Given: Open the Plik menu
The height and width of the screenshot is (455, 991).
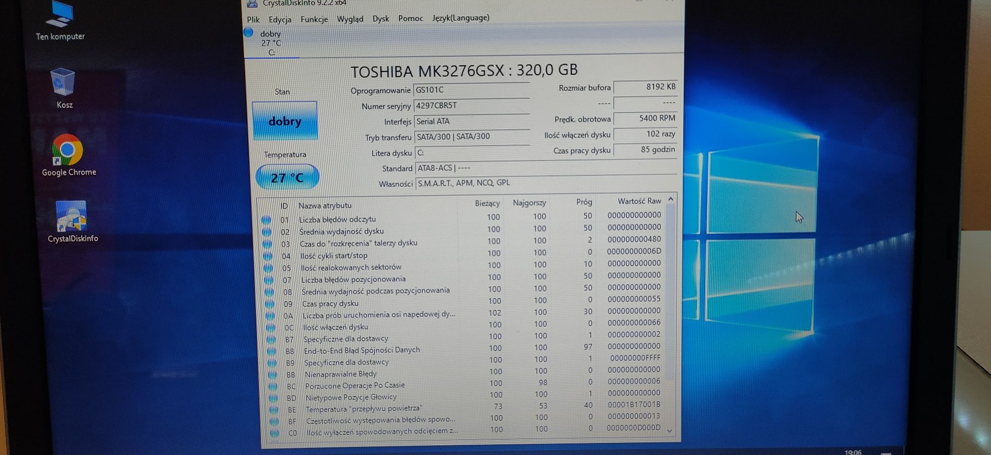Looking at the screenshot, I should point(253,19).
